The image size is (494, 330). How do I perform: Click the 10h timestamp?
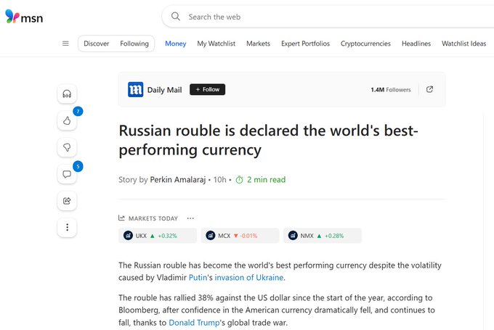220,180
